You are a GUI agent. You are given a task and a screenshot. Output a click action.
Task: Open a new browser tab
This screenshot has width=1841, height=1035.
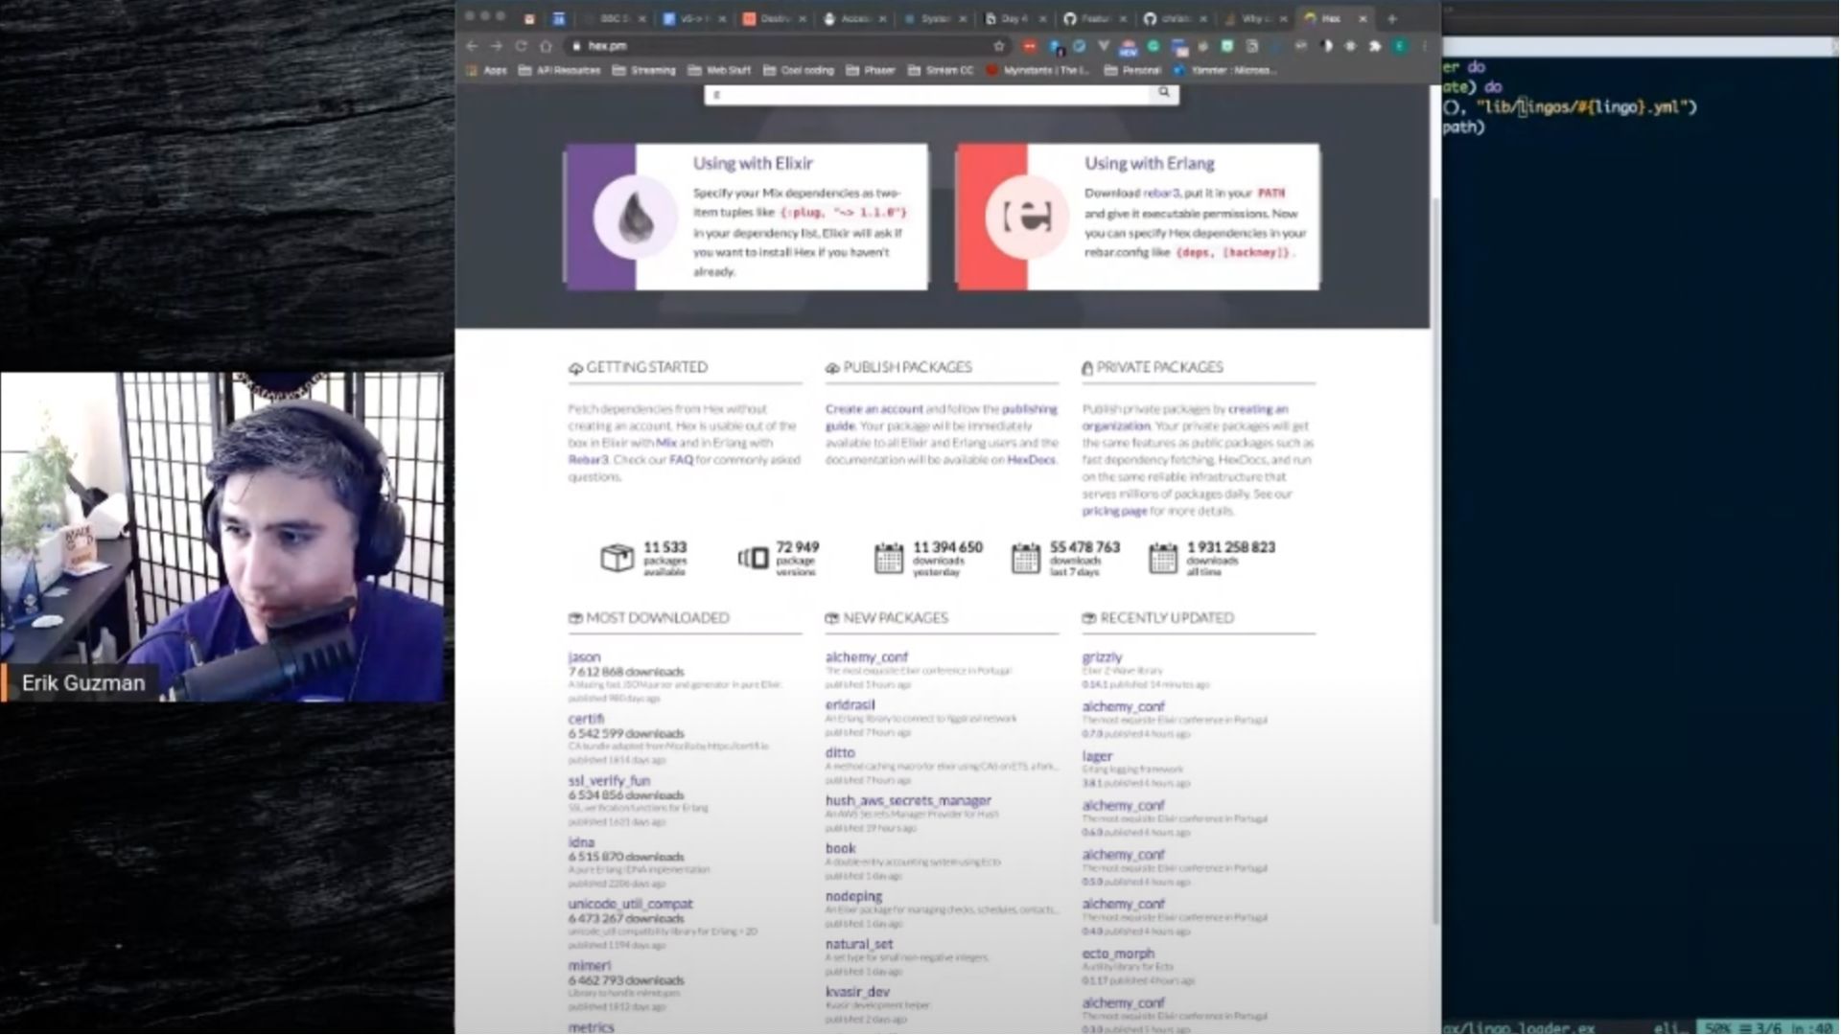(x=1392, y=18)
